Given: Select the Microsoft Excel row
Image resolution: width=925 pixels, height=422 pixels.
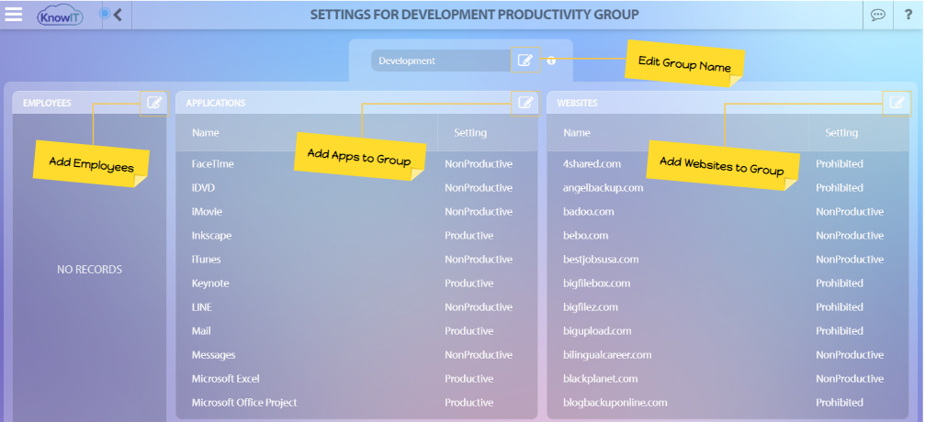Looking at the screenshot, I should [356, 379].
